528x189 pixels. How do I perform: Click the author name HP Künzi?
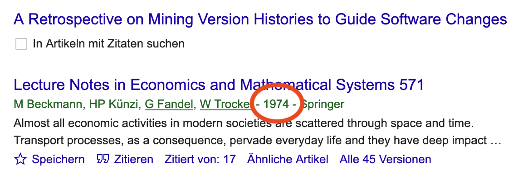tap(115, 104)
